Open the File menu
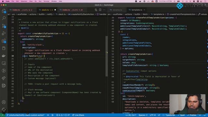208x117 pixels. point(13,1)
